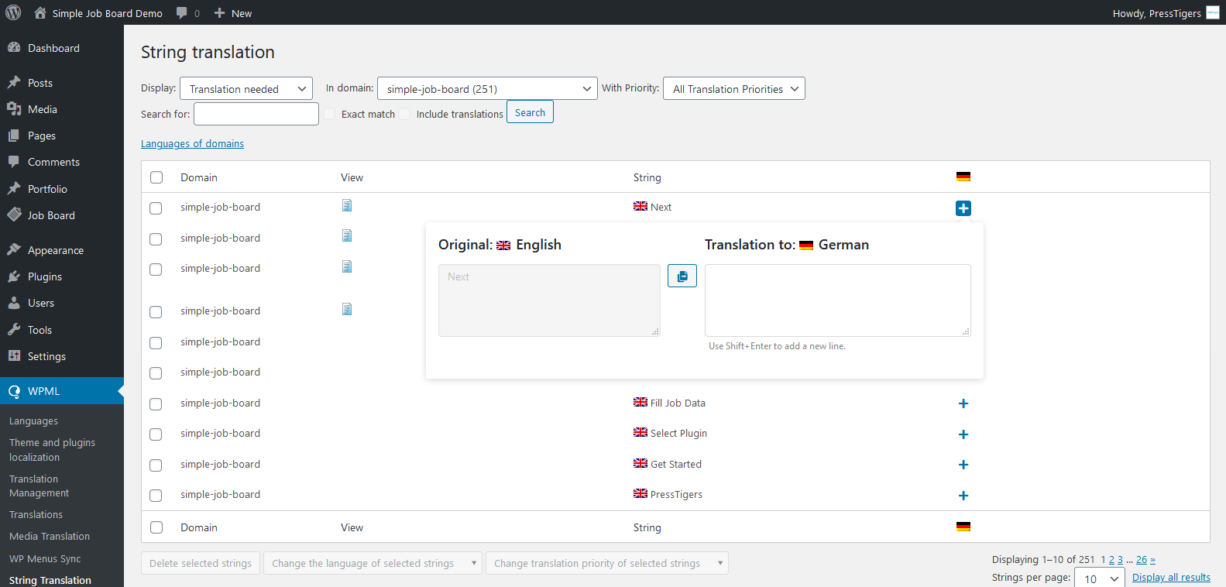
Task: Click German flag in table header
Action: (x=963, y=177)
